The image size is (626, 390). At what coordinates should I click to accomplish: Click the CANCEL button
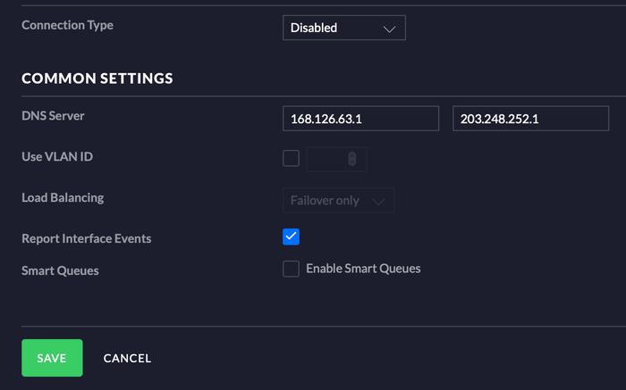[x=127, y=358]
